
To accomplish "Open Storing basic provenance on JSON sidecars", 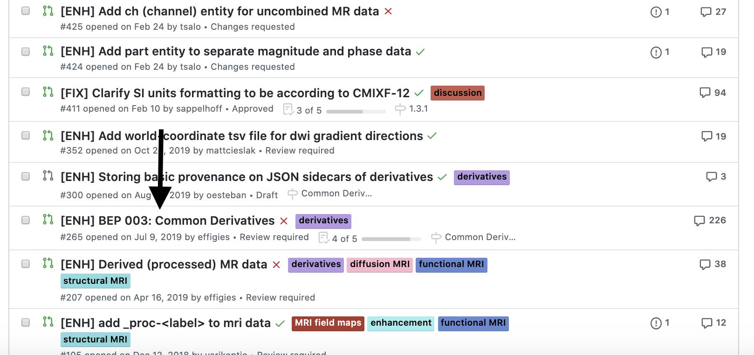I will click(x=247, y=177).
